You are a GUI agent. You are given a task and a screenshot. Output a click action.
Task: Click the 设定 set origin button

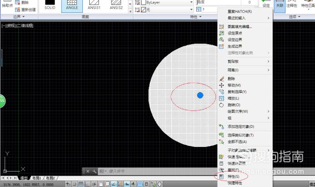click(266, 4)
